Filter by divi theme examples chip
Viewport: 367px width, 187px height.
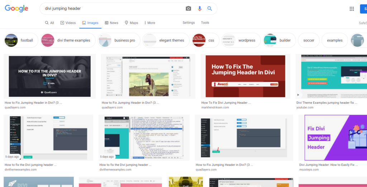pos(68,40)
